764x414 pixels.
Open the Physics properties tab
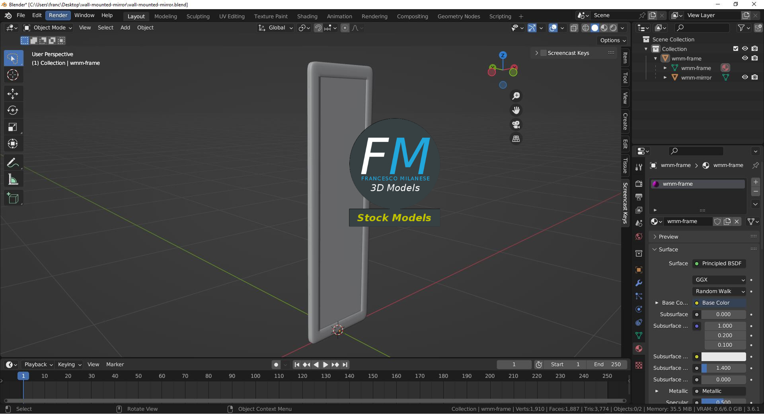[x=639, y=309]
